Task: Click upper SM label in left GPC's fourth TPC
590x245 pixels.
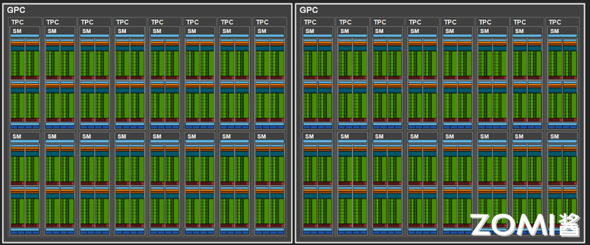Action: (122, 31)
